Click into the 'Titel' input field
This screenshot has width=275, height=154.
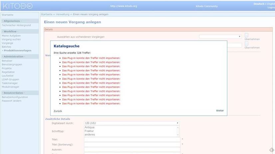132,140
